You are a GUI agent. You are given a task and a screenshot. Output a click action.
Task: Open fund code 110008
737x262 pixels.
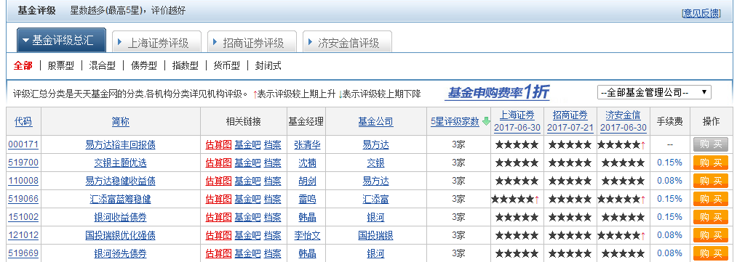pyautogui.click(x=23, y=181)
